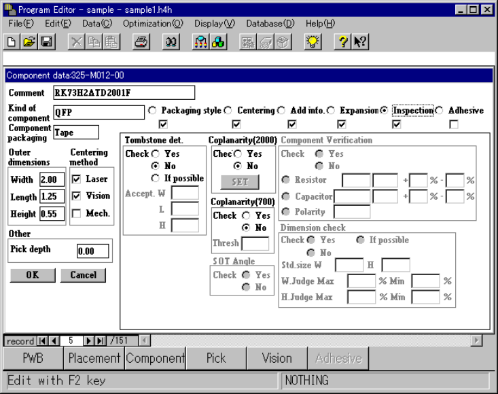Click the Print toolbar icon
Image resolution: width=498 pixels, height=394 pixels.
141,42
